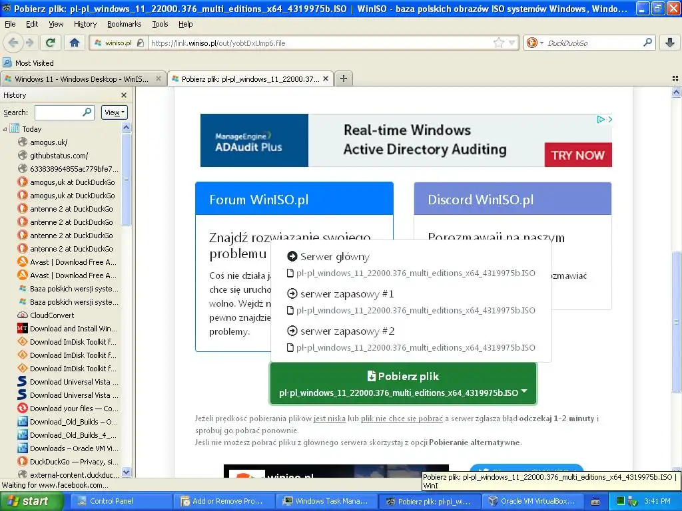Click the Discord WinISO.pl header
Screen dimensions: 682x511
click(x=513, y=200)
